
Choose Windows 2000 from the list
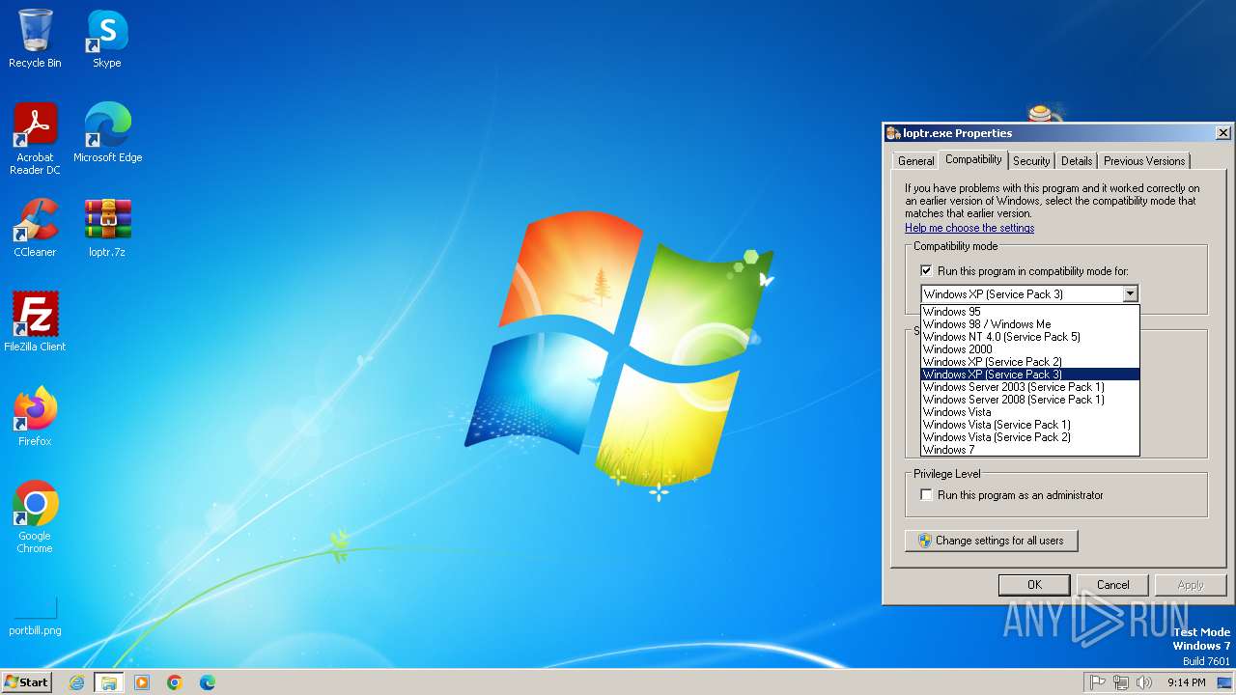click(x=1030, y=349)
